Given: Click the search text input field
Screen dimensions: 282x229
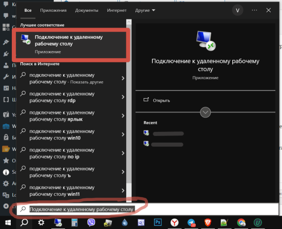Looking at the screenshot, I should point(148,209).
